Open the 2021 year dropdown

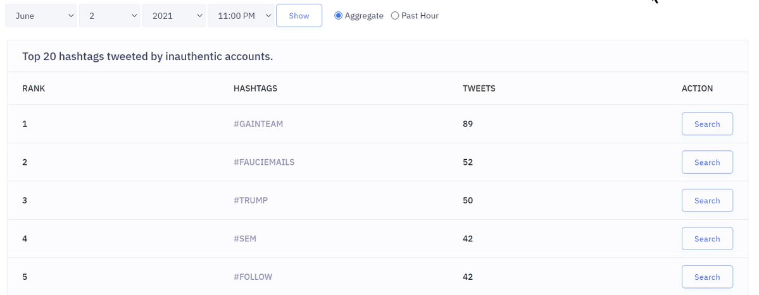pos(174,15)
